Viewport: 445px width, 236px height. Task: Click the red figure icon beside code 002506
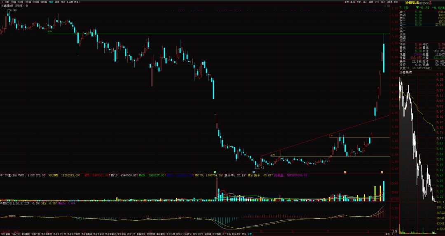(430, 3)
